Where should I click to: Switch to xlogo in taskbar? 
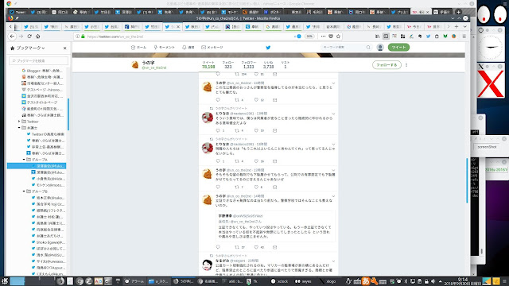coord(328,281)
